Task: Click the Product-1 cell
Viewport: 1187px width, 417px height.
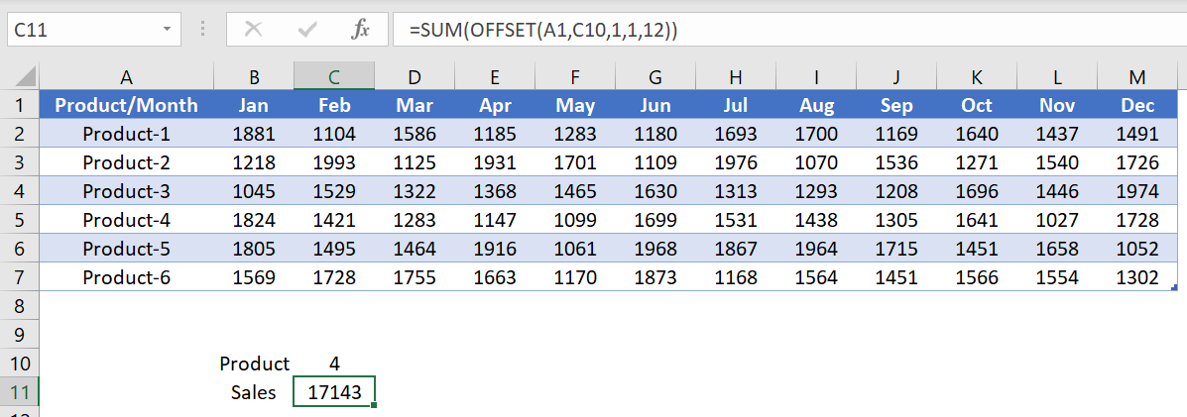Action: 126,134
